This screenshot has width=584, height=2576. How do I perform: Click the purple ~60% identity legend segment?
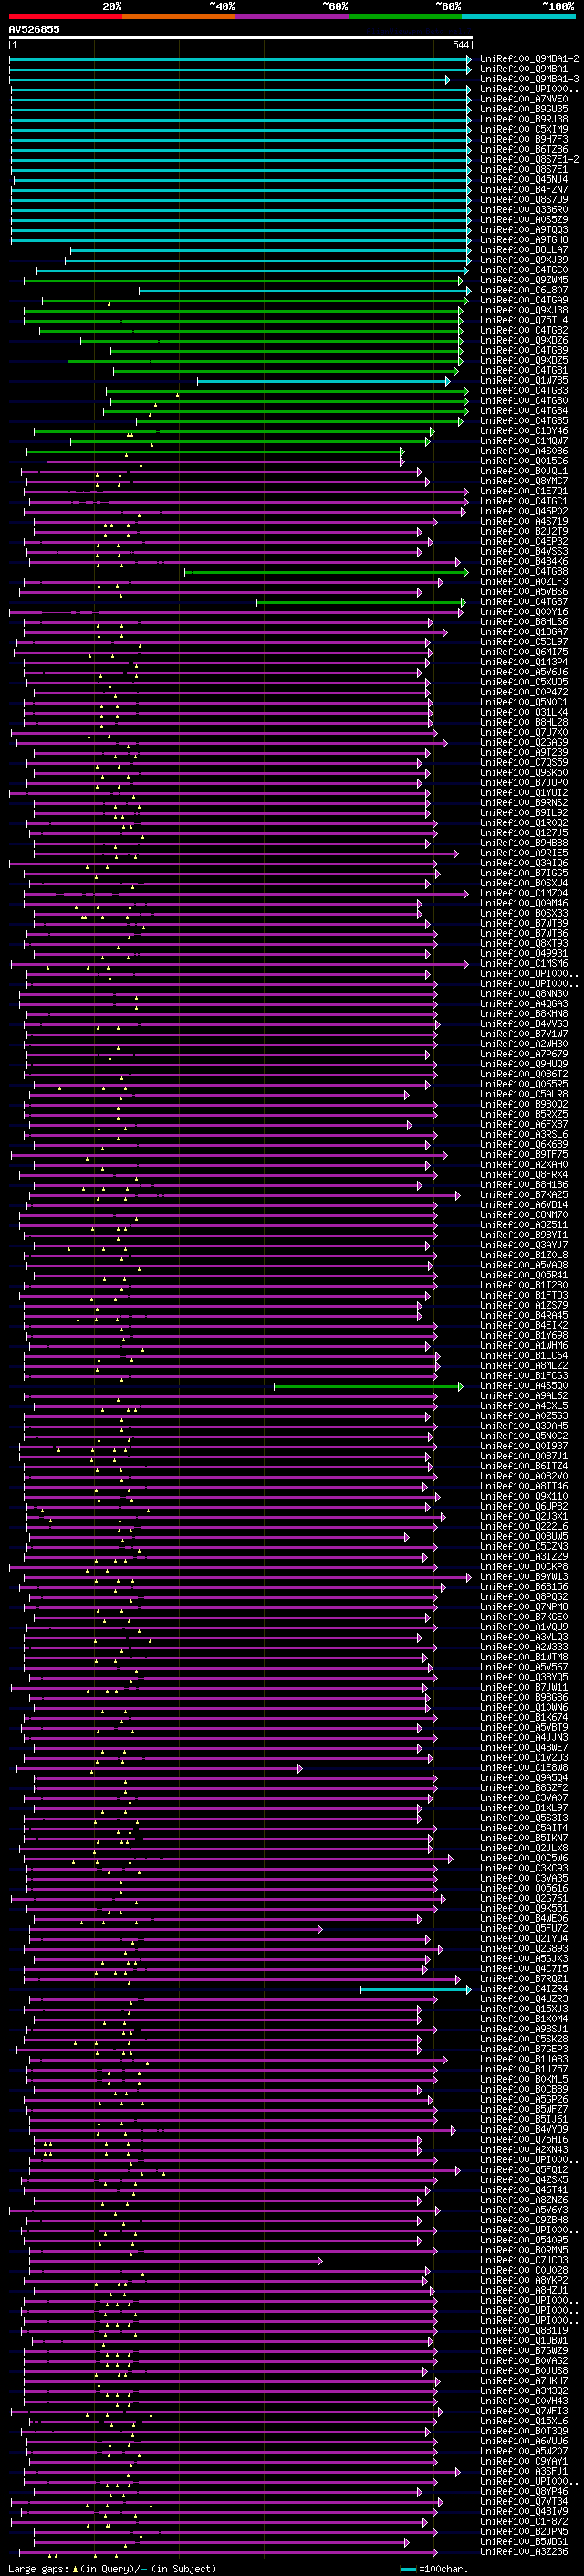coord(291,16)
